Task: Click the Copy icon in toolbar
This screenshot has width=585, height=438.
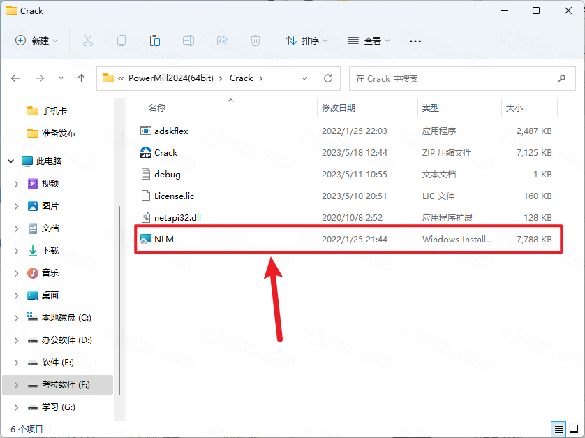Action: pyautogui.click(x=121, y=41)
